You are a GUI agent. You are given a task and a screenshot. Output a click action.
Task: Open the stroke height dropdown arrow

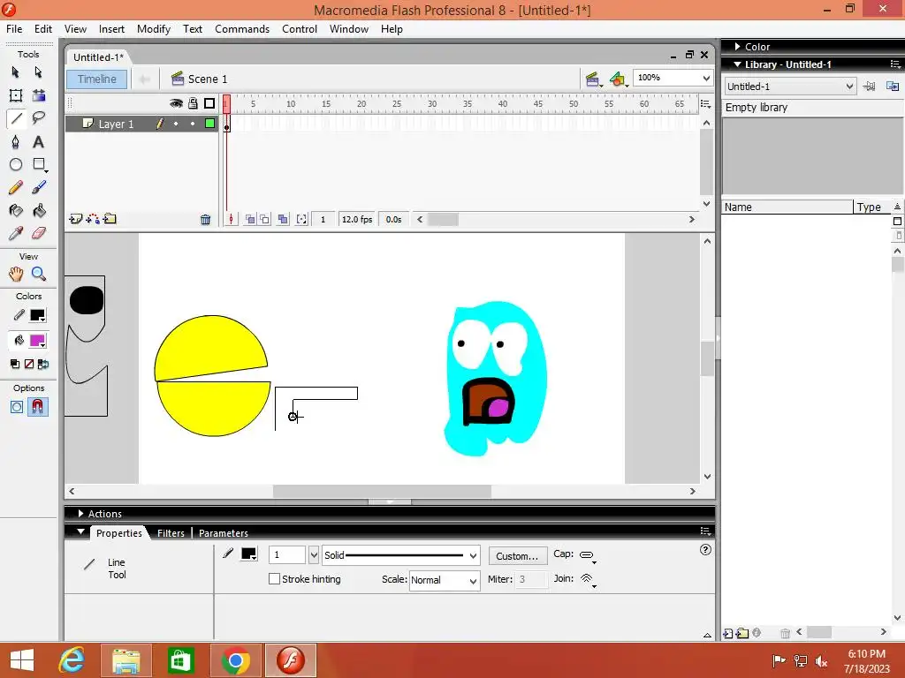[x=314, y=555]
